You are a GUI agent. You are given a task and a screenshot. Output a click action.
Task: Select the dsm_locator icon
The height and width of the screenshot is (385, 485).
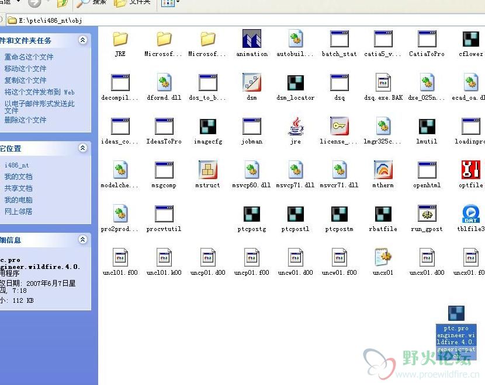(x=296, y=83)
